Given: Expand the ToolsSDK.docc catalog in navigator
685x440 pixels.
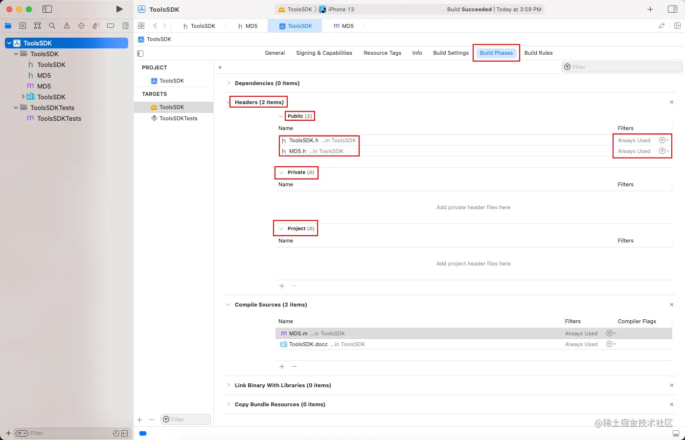Looking at the screenshot, I should (x=23, y=97).
